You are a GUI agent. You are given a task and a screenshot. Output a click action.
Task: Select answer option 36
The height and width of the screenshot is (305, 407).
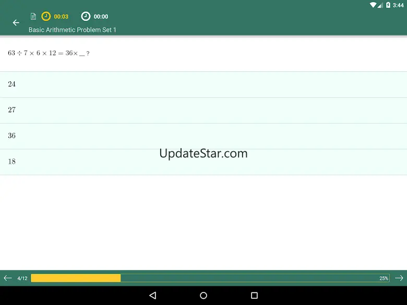click(203, 136)
